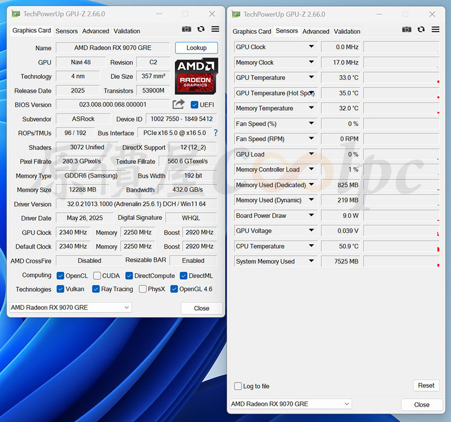The width and height of the screenshot is (451, 422).
Task: Click Board Power Draw history graph
Action: (401, 216)
